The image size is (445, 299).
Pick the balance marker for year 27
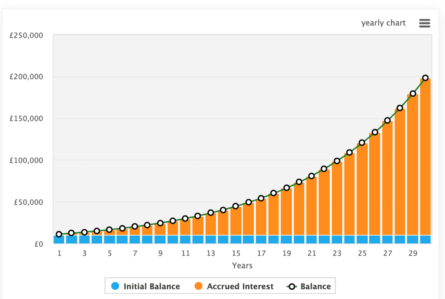click(x=388, y=120)
